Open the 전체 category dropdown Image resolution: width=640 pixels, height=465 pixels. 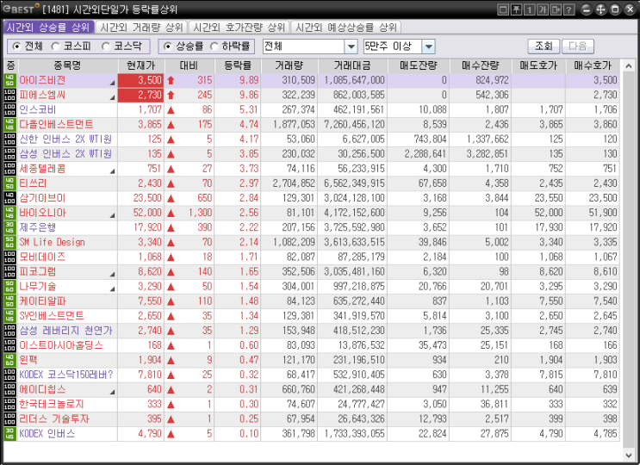click(x=351, y=46)
